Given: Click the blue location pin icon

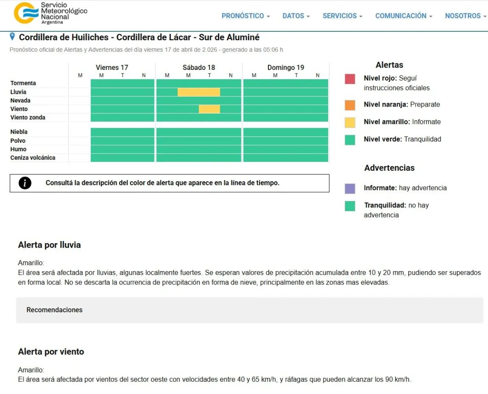Looking at the screenshot, I should tap(12, 37).
